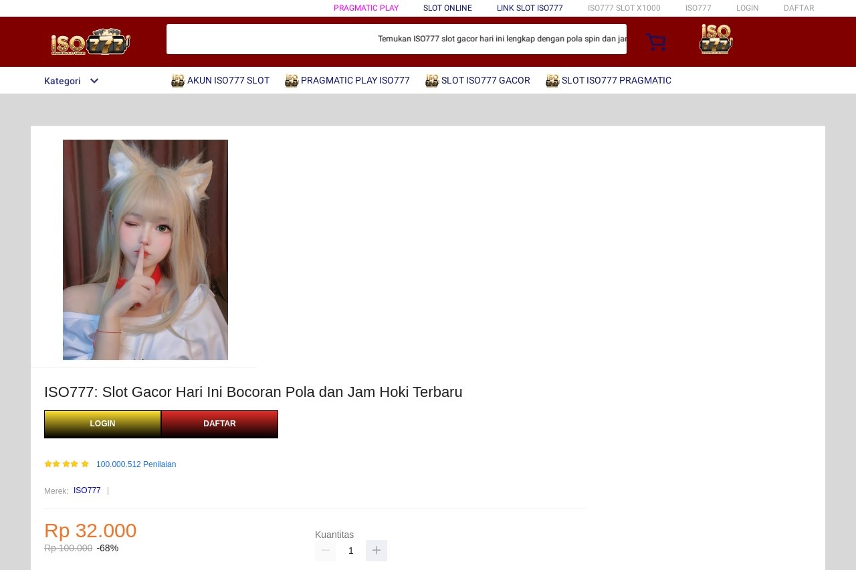Click the red DAFTAR button
This screenshot has height=570, width=856.
point(219,424)
